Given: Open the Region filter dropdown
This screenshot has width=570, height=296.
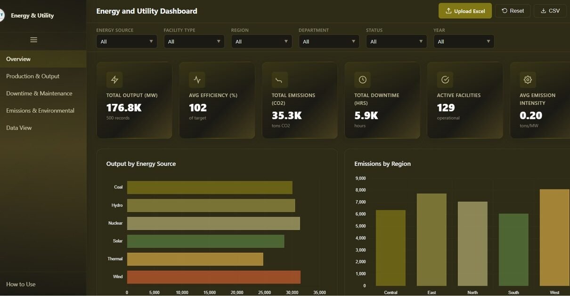Looking at the screenshot, I should tap(261, 42).
